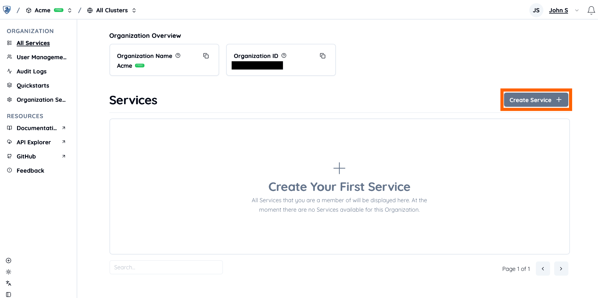Focus the Search services field
Viewport: 598px width, 298px height.
(166, 267)
